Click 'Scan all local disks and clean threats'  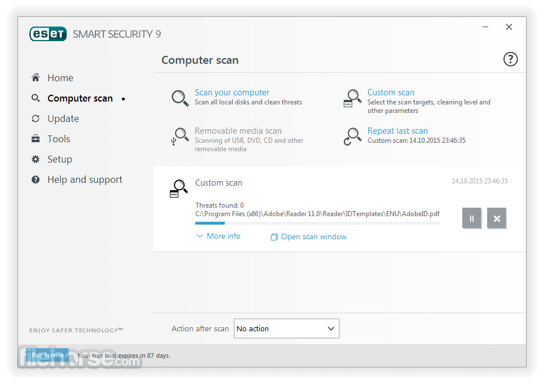[x=248, y=102]
